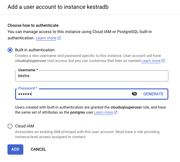Click external-link icon beside top Learn more
This screenshot has width=180, height=162.
pos(59,38)
